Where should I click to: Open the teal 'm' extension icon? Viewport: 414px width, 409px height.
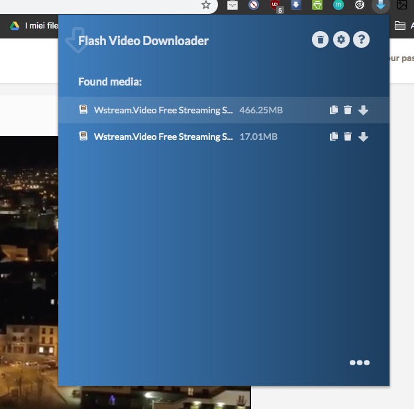pyautogui.click(x=338, y=5)
